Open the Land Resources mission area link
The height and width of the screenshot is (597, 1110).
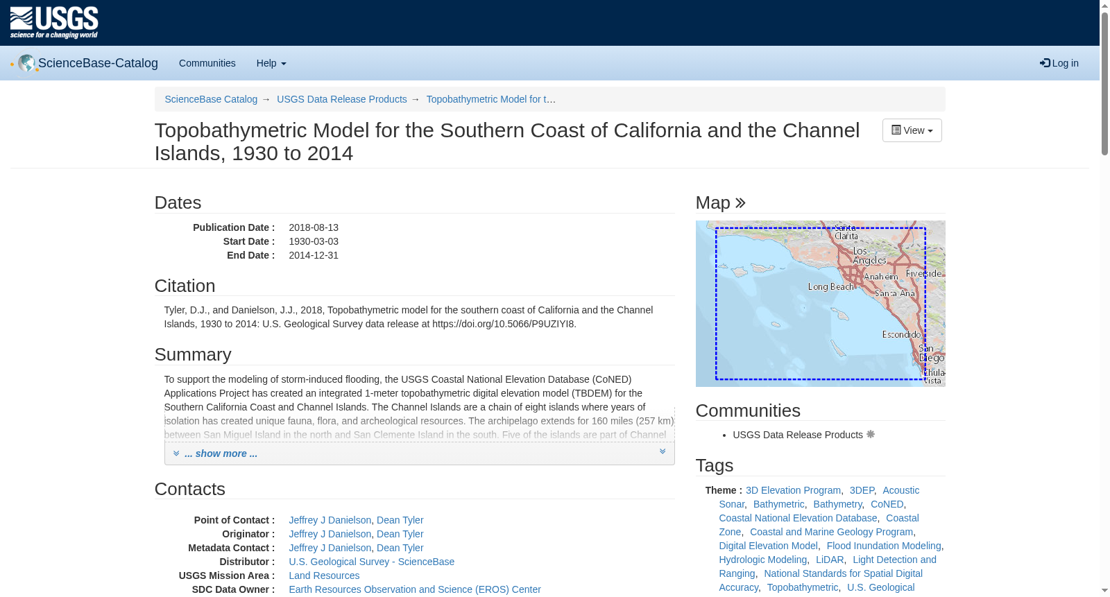click(x=324, y=576)
